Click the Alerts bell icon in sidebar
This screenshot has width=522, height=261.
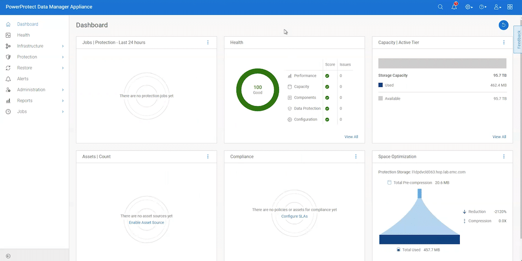pos(8,79)
